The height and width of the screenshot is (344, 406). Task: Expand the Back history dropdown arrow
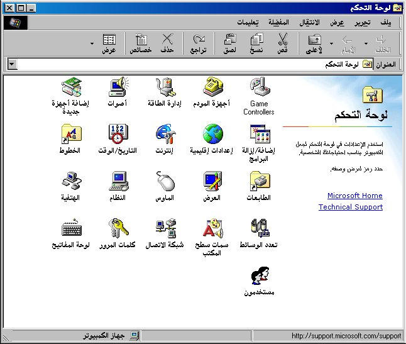click(x=366, y=43)
